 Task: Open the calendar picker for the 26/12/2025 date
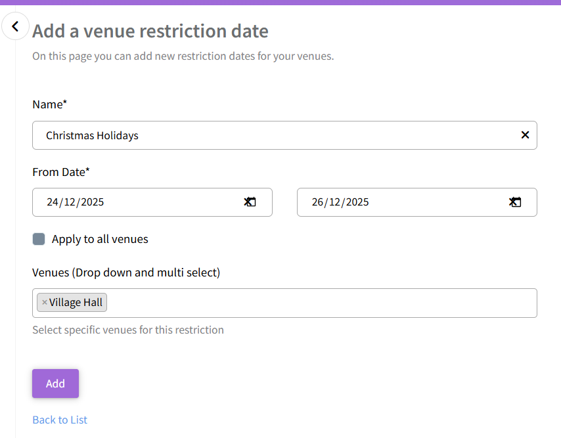pos(516,202)
